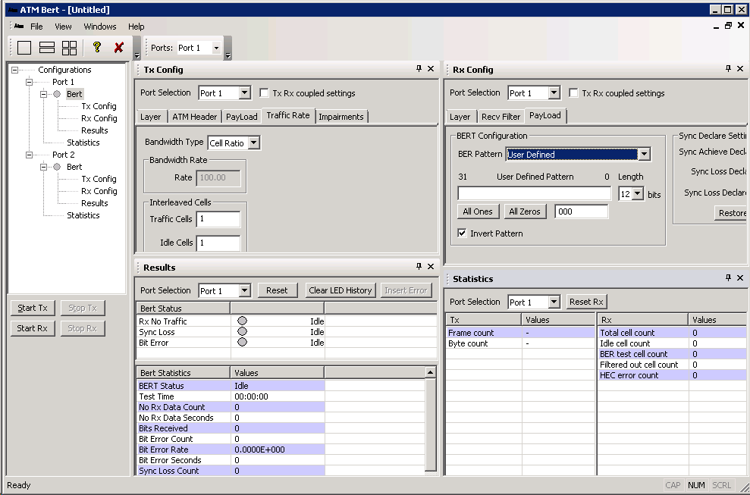This screenshot has width=750, height=495.
Task: Restore the inner document window
Action: click(x=728, y=26)
